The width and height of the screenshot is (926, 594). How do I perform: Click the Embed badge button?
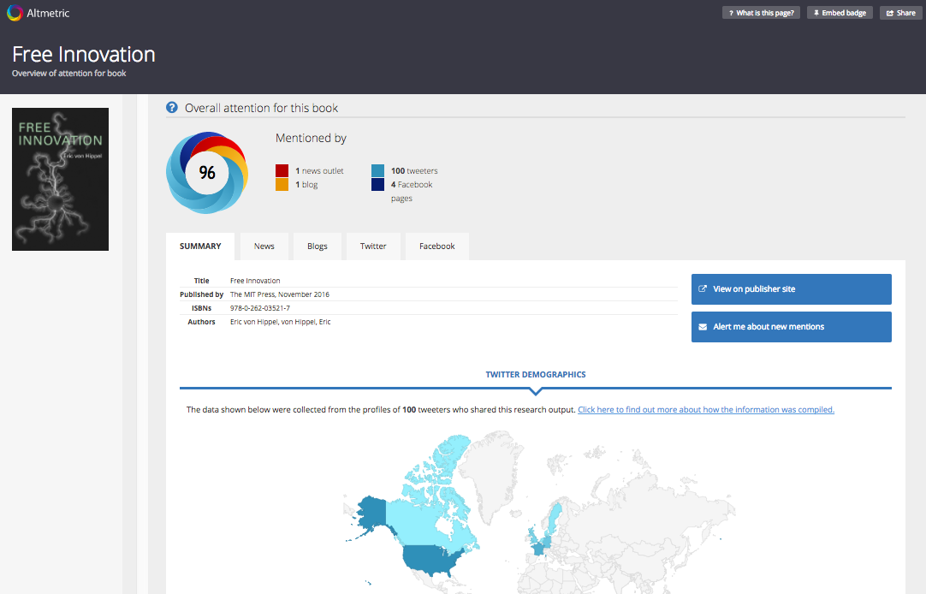[x=840, y=13]
